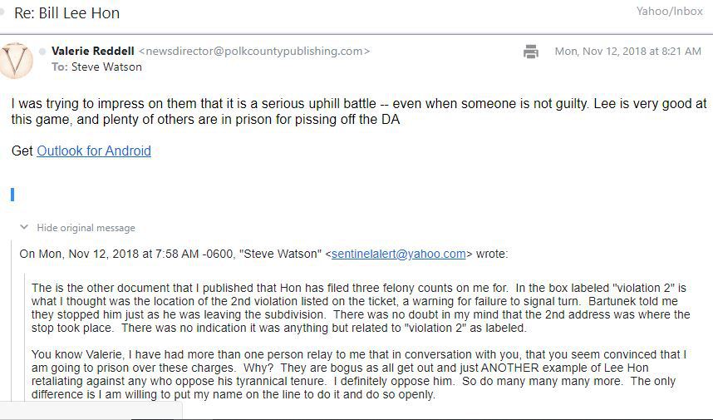Click the blue vertical bar below signature
This screenshot has height=420, width=713.
[x=12, y=195]
